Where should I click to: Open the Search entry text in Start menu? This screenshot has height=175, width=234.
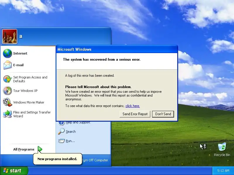(x=71, y=132)
